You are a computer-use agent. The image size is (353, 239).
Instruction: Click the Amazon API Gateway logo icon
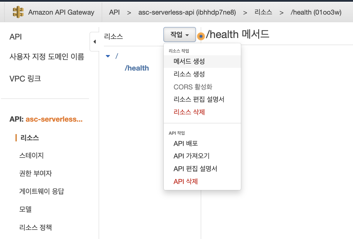(x=18, y=12)
